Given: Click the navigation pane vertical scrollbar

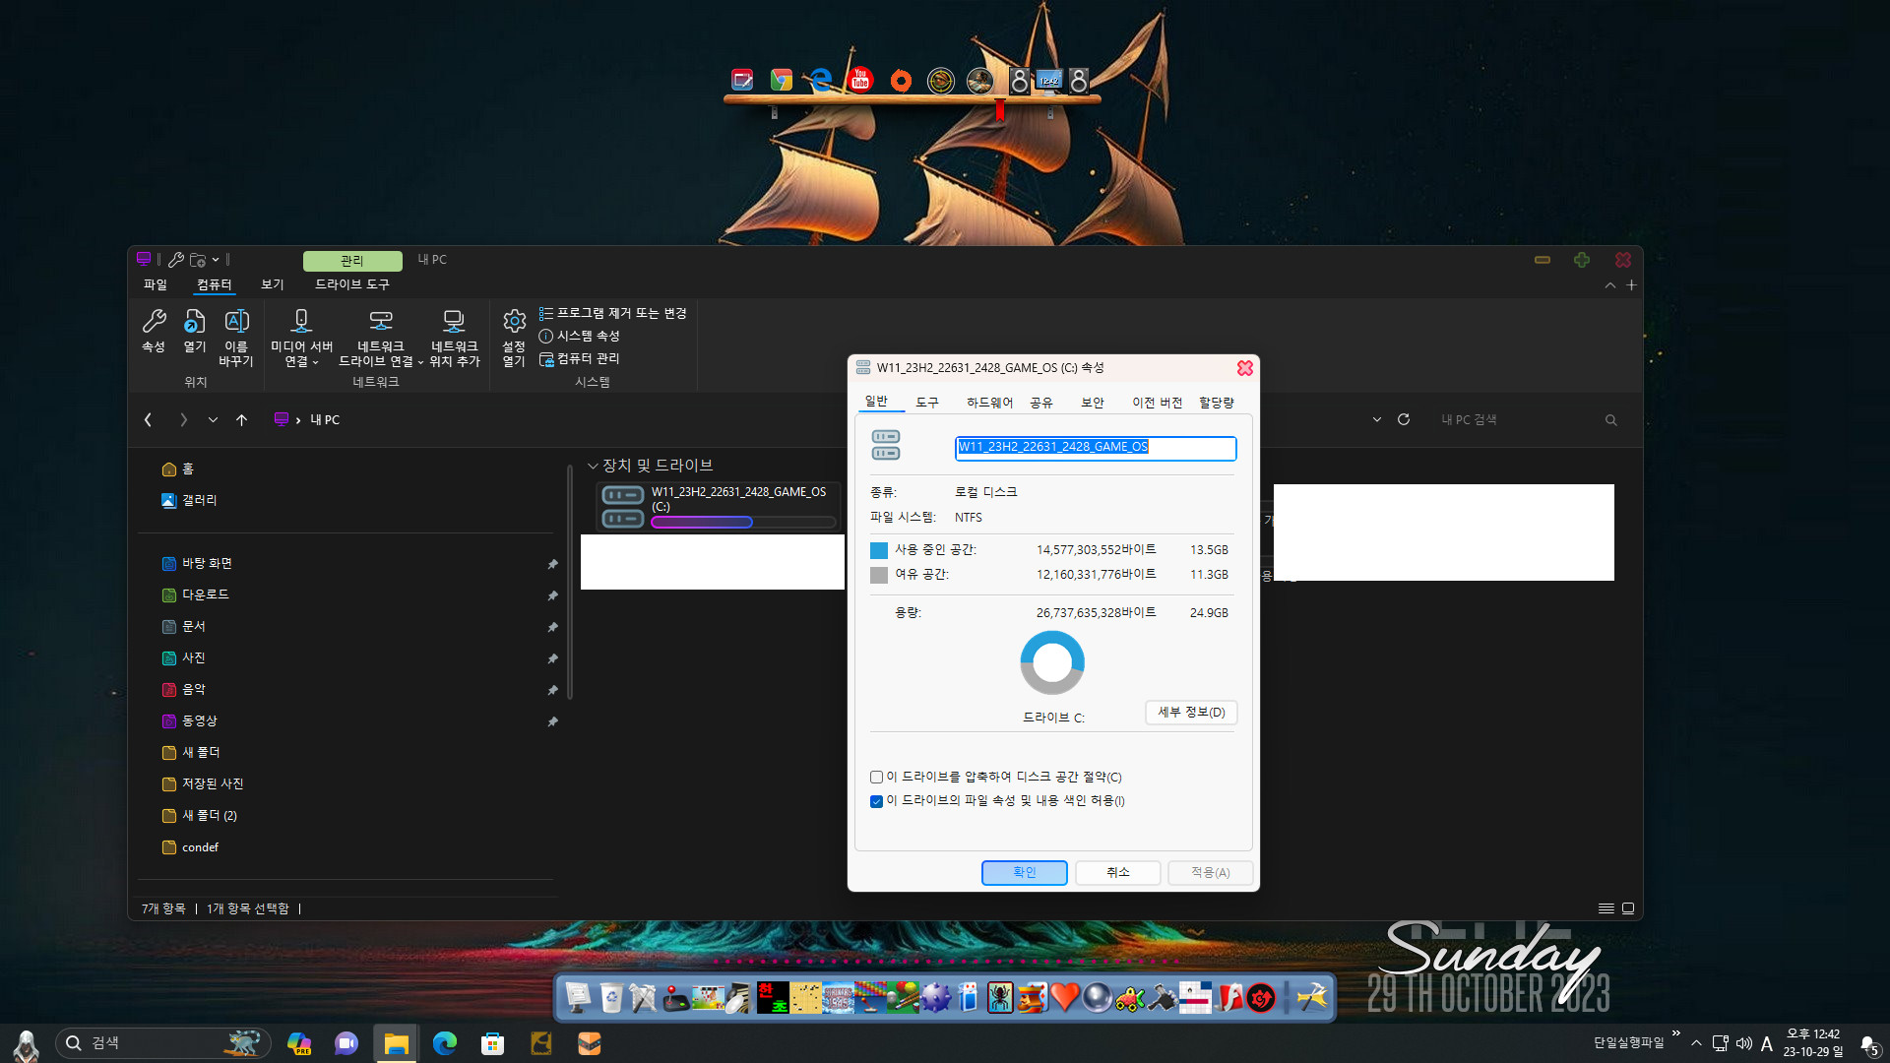Looking at the screenshot, I should coord(570,583).
